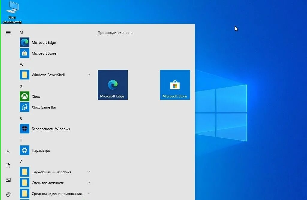307x200 pixels.
Task: Open the hamburger menu in Start
Action: (8, 32)
